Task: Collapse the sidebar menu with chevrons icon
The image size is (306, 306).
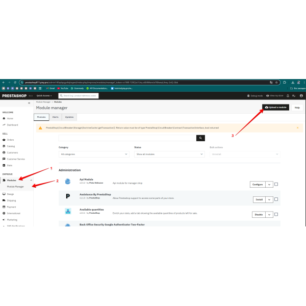Action: tap(29, 103)
